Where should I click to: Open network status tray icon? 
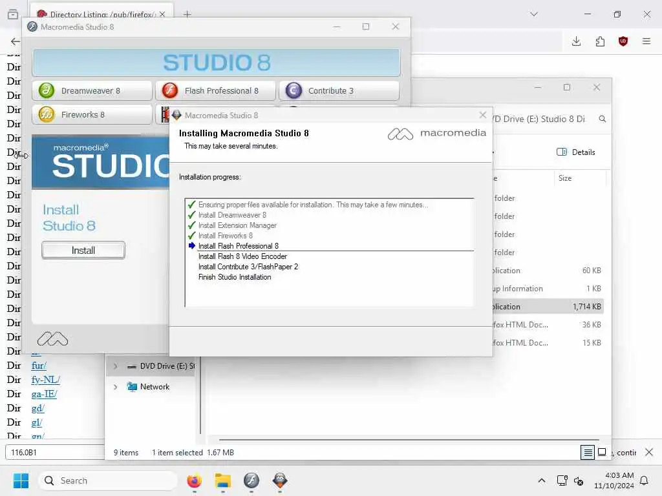(x=562, y=480)
